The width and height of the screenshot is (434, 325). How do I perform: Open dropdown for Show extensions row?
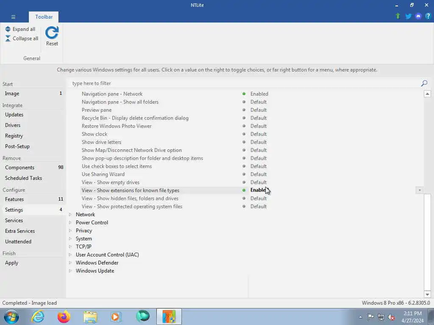pyautogui.click(x=419, y=190)
